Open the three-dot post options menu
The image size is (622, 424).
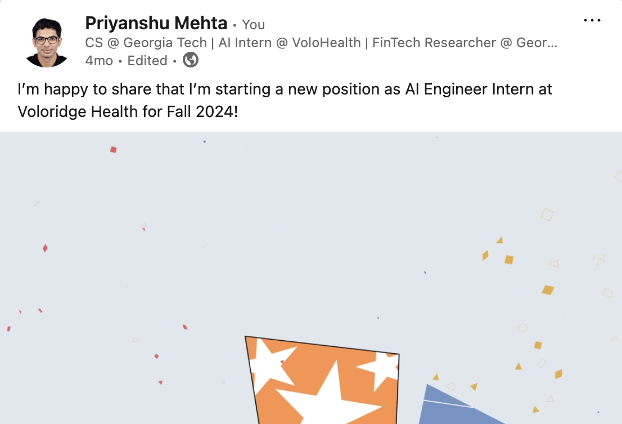point(592,20)
